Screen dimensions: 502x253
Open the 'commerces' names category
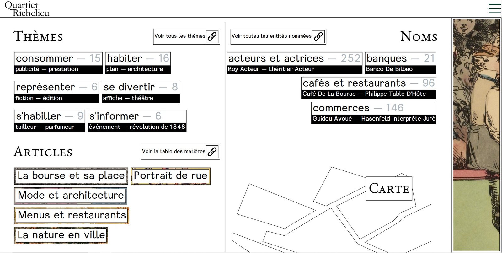click(x=374, y=113)
